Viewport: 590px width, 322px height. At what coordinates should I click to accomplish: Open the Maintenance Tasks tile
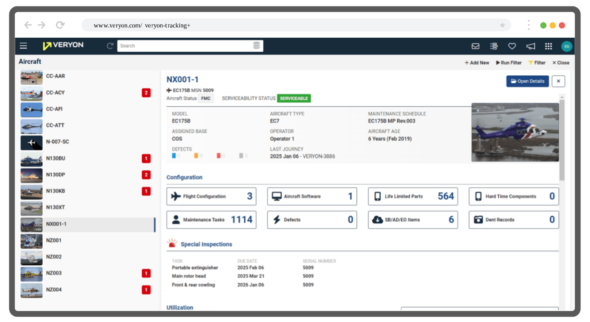[x=211, y=220]
